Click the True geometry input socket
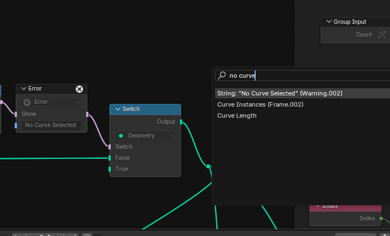This screenshot has width=390, height=236. [x=110, y=169]
